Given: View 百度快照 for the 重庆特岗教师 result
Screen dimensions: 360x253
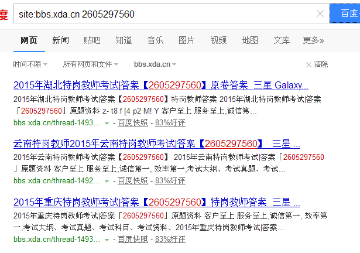Looking at the screenshot, I should tap(132, 240).
